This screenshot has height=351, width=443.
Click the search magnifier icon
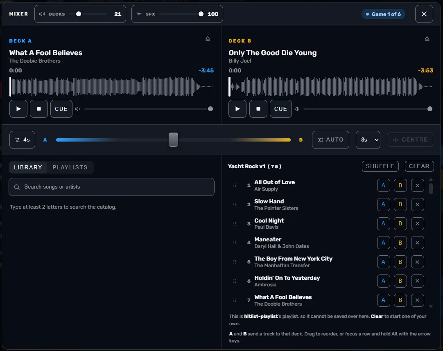[x=17, y=187]
